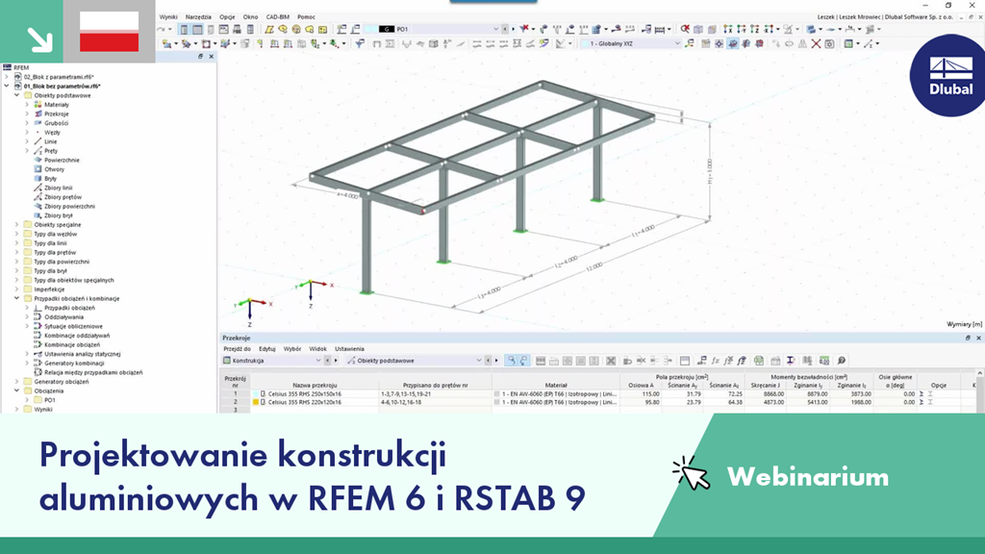Screen dimensions: 985x554
Task: Close the navigator panel with X button
Action: pos(211,57)
